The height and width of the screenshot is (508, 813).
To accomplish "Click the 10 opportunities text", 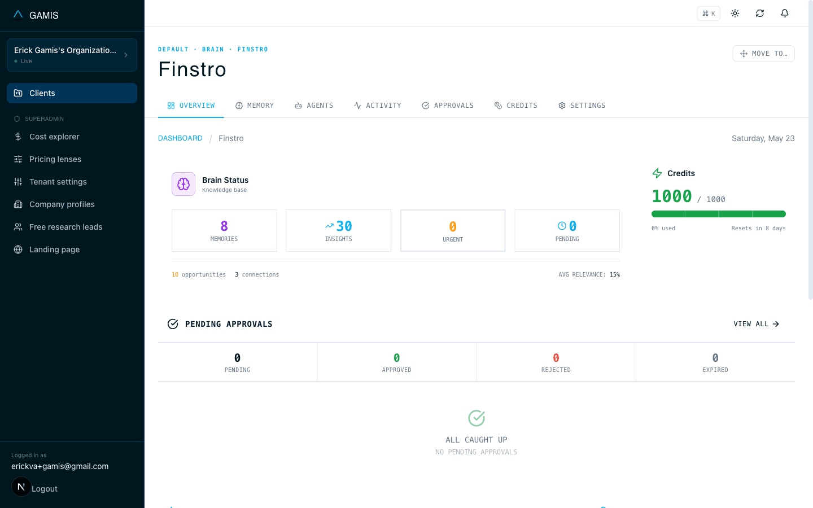I will [x=199, y=275].
